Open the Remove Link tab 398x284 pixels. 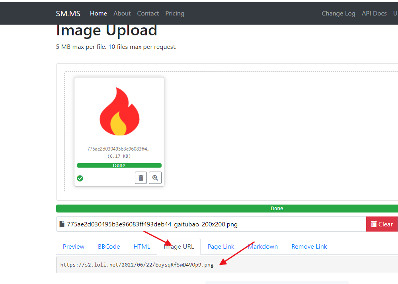309,247
